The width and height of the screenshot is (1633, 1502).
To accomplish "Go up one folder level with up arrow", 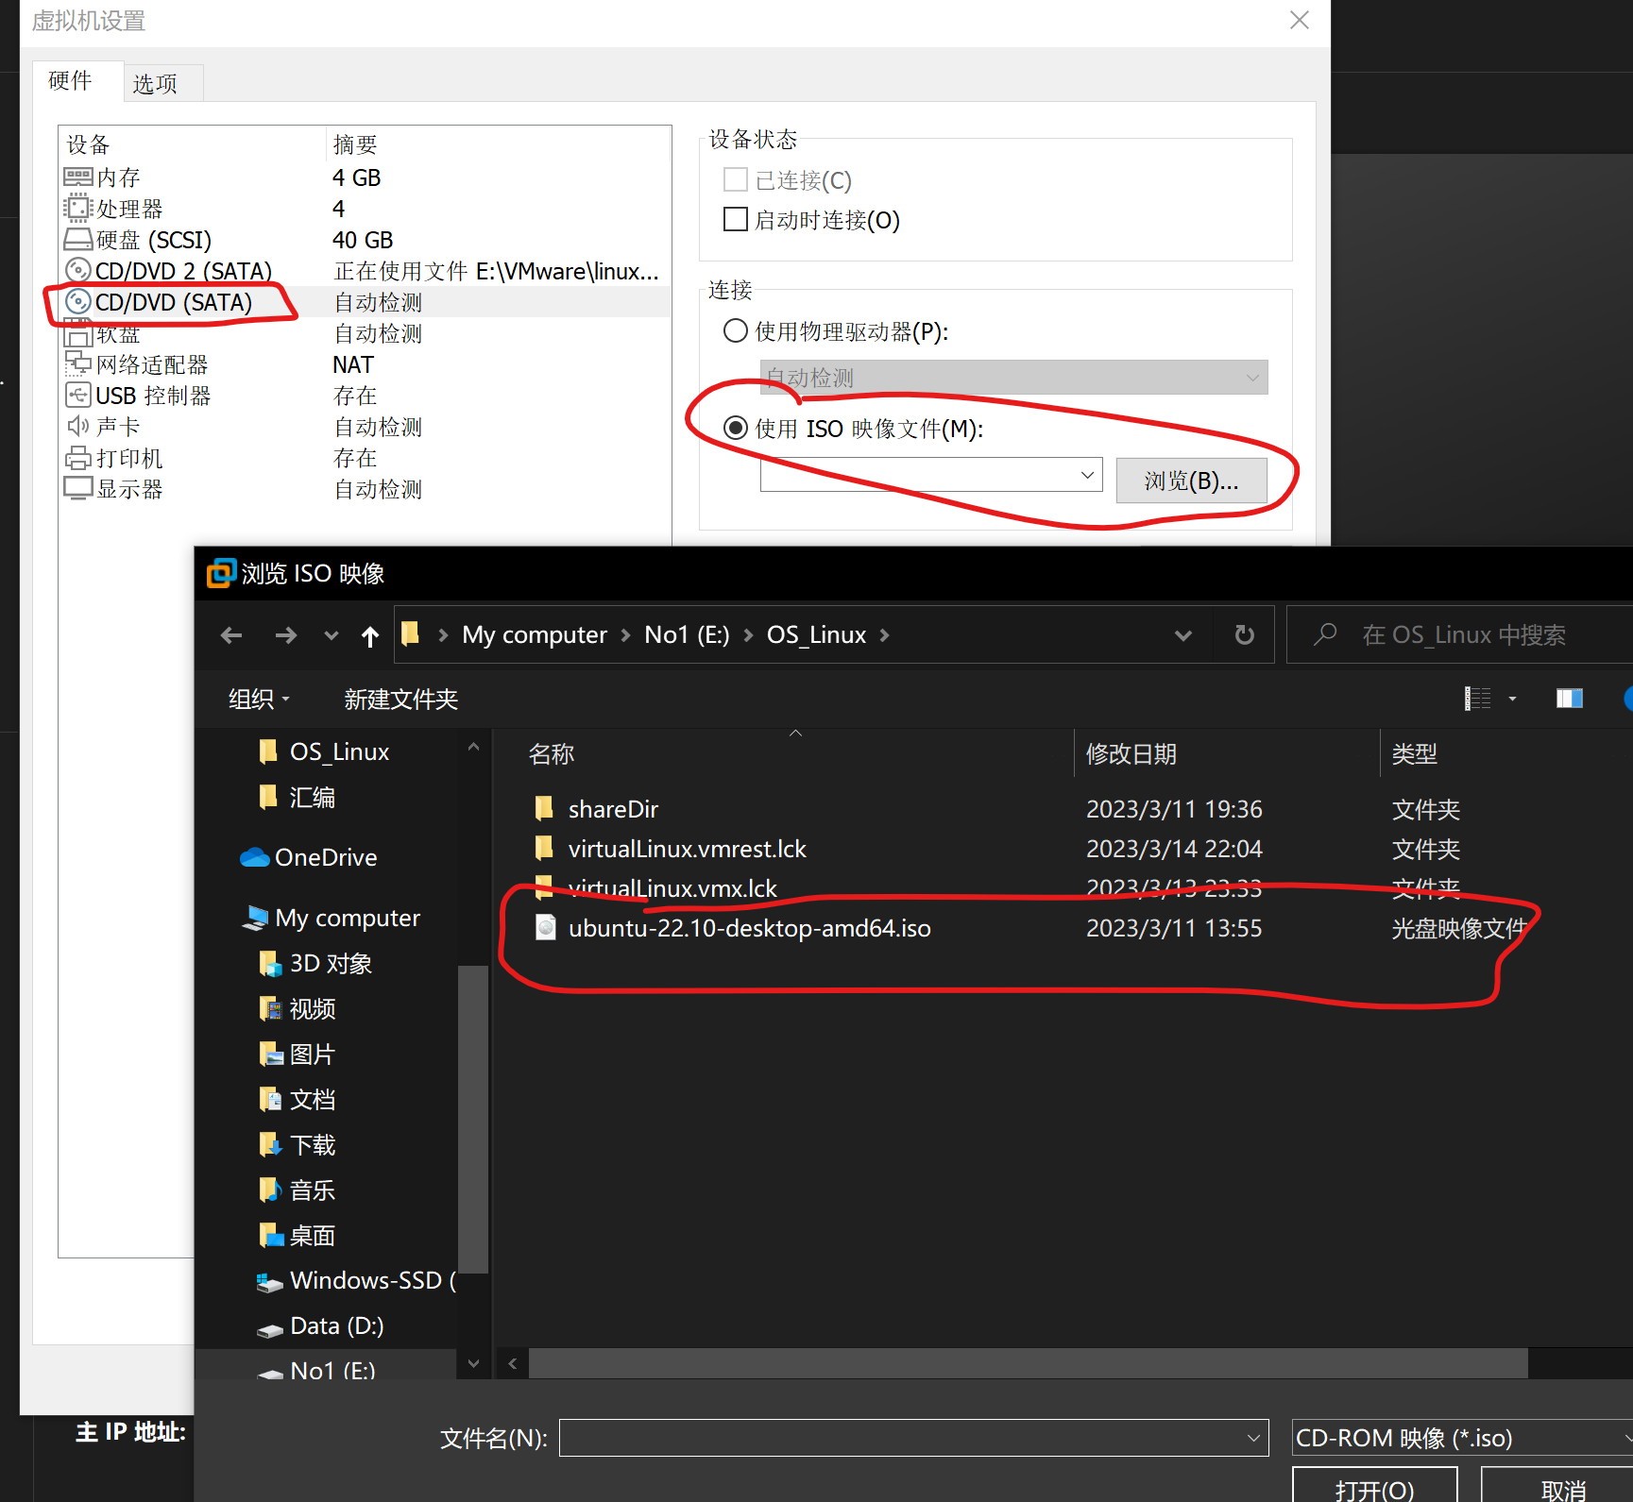I will [x=370, y=636].
